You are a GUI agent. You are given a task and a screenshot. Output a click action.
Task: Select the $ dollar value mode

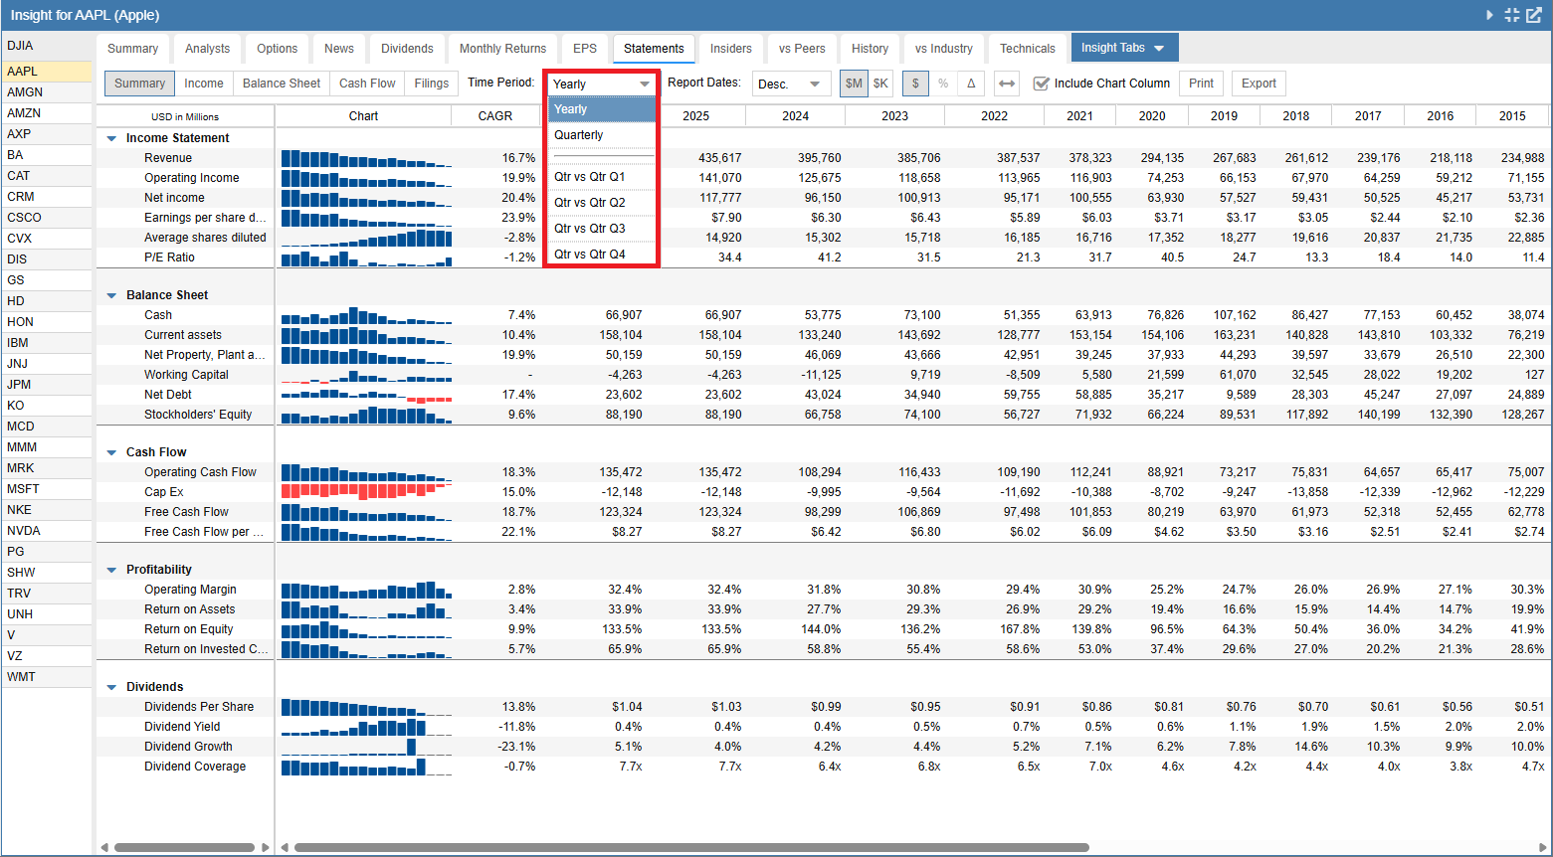click(x=915, y=84)
